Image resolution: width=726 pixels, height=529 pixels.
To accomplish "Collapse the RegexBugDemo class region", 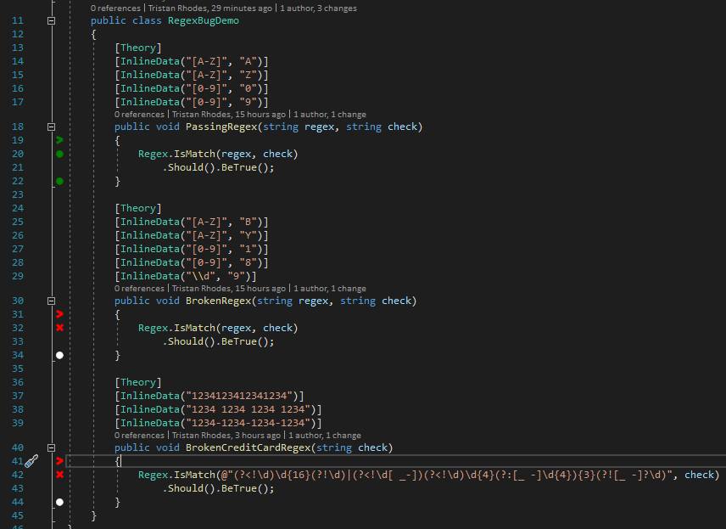I will (51, 20).
